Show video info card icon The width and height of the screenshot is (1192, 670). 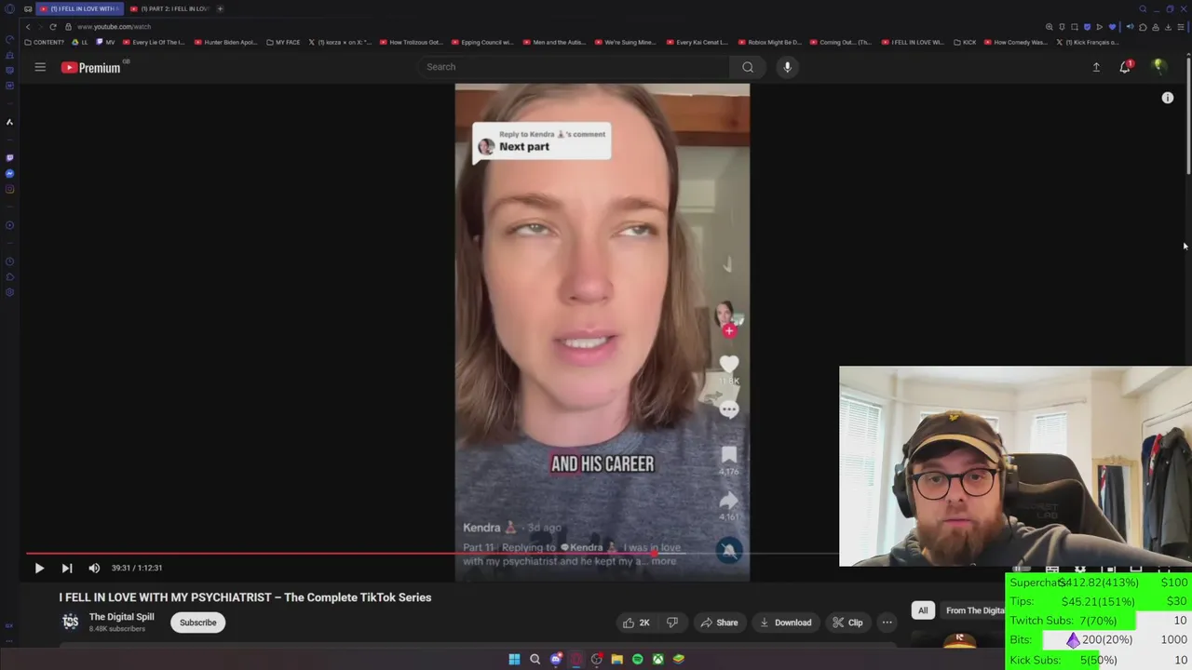click(x=1167, y=98)
